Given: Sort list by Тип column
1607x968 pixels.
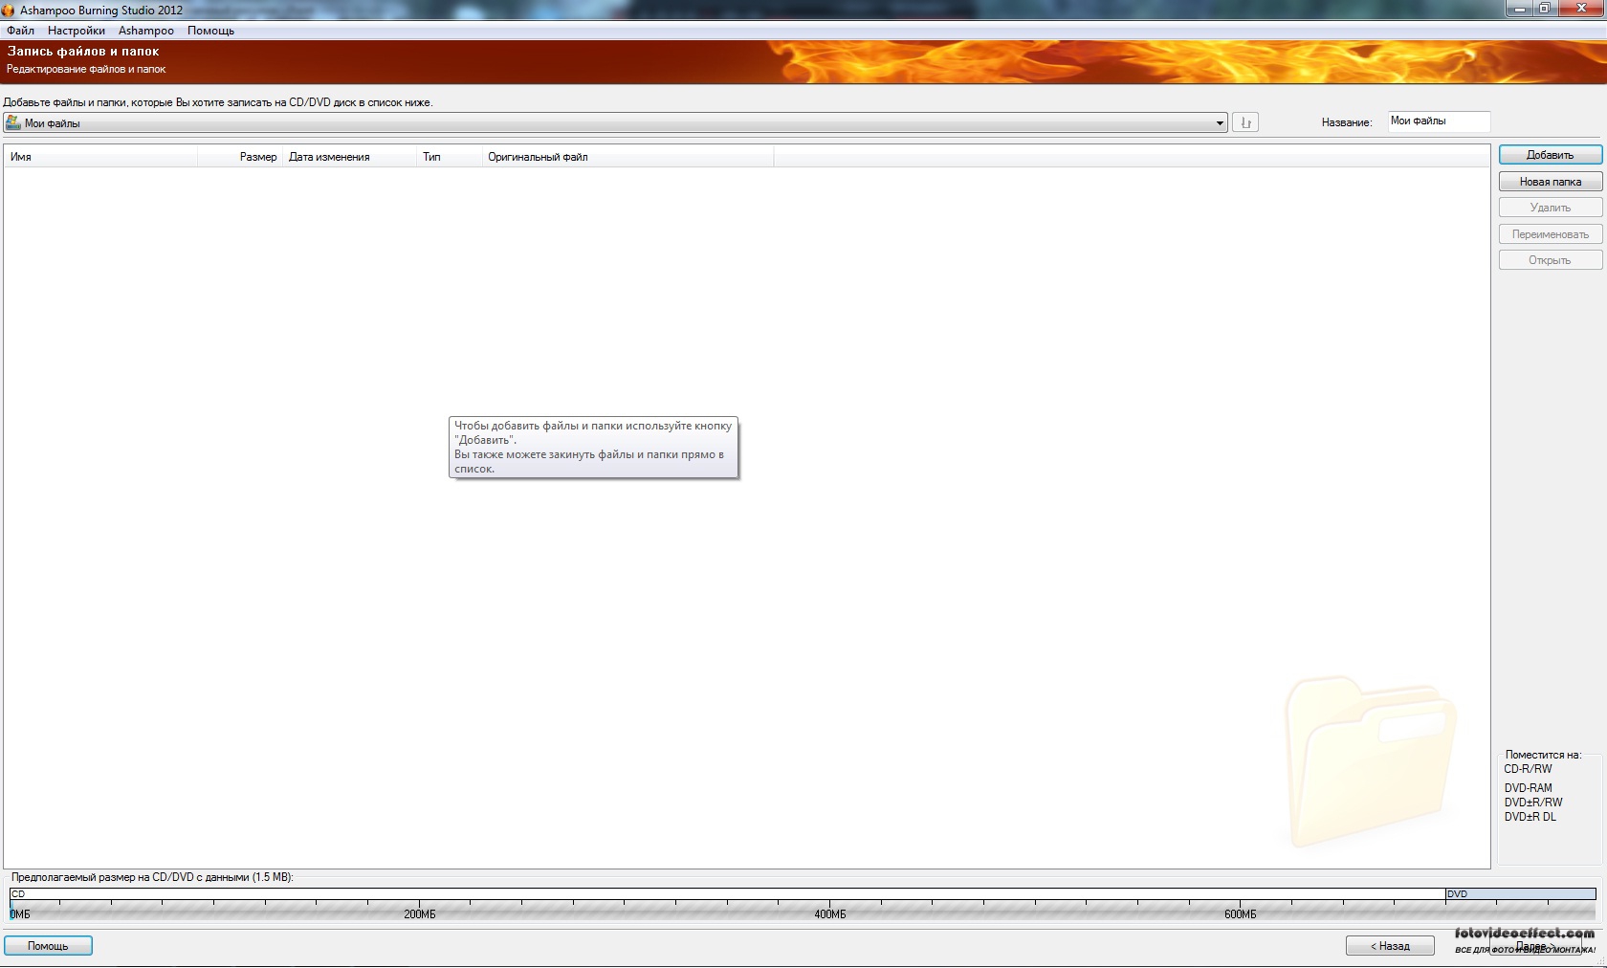Looking at the screenshot, I should [450, 157].
